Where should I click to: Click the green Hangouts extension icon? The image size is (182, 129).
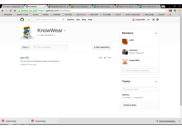click(x=175, y=11)
